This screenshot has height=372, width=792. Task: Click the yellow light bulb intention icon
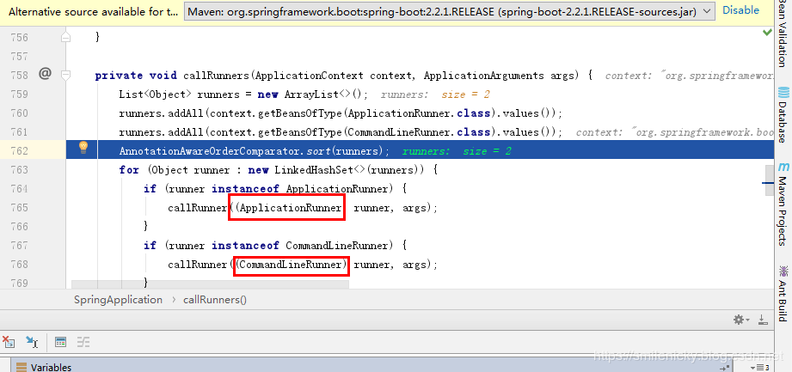click(x=83, y=148)
